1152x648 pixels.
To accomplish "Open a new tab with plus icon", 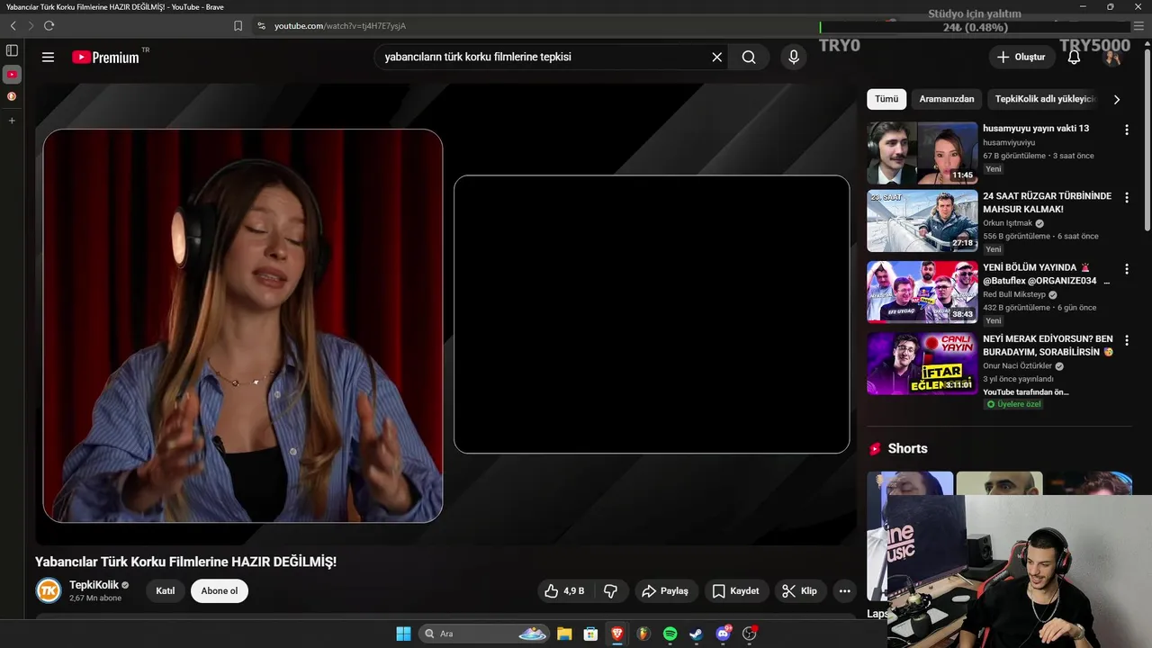I will click(x=12, y=121).
